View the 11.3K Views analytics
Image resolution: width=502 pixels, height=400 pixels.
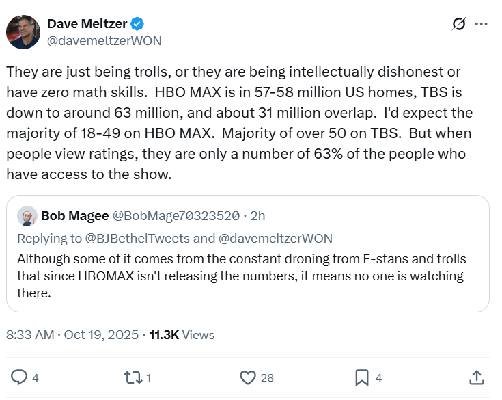point(182,334)
